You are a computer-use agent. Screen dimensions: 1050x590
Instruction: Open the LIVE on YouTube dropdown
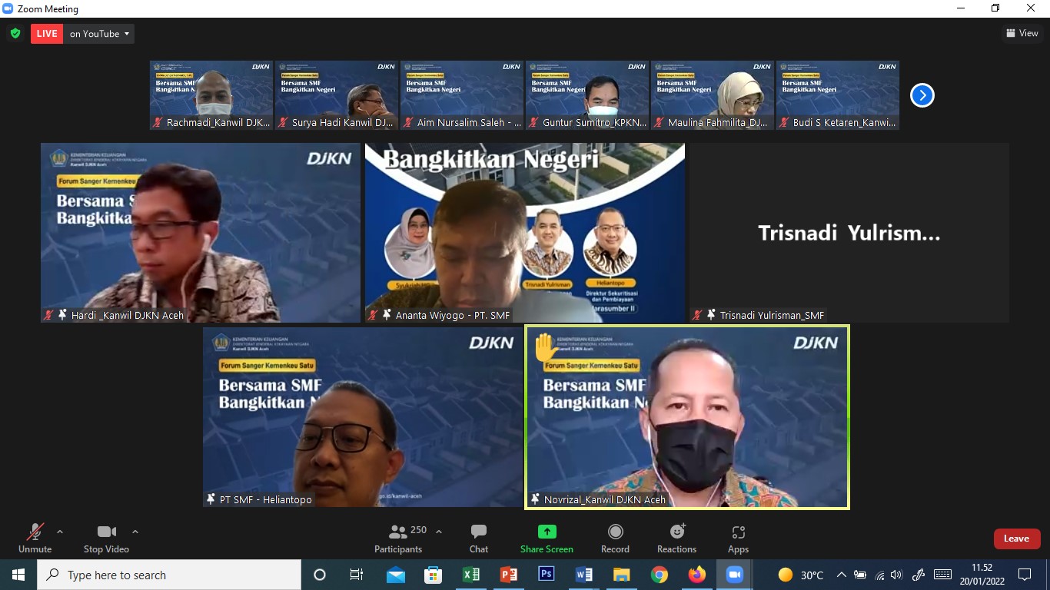coord(100,34)
